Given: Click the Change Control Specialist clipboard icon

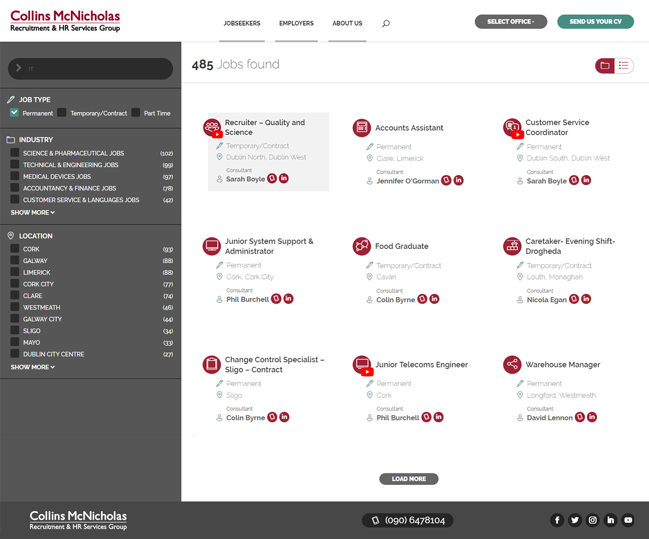Looking at the screenshot, I should pos(212,365).
